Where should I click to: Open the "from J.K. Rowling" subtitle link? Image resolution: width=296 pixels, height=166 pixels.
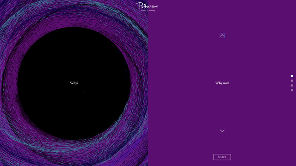148,11
